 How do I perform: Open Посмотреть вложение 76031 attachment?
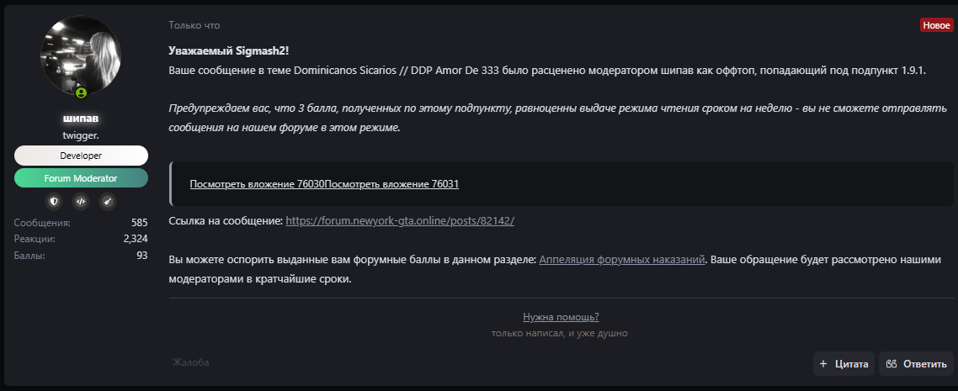[x=391, y=184]
